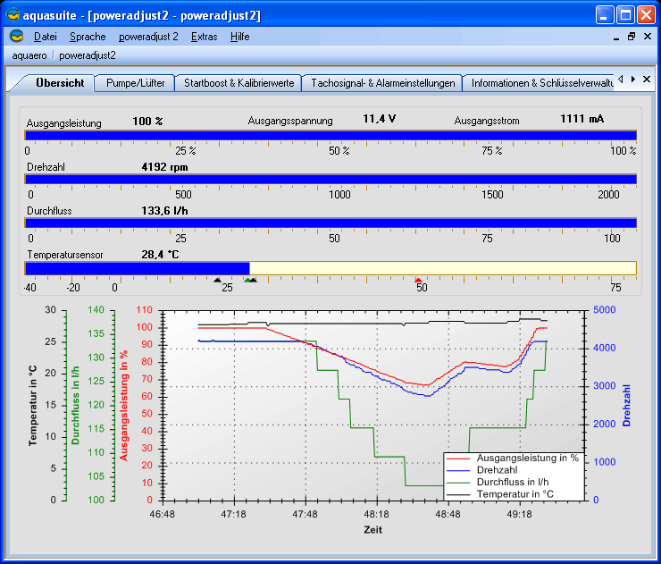Click the 1111 mA Ausgangsstrom value

pyautogui.click(x=582, y=119)
